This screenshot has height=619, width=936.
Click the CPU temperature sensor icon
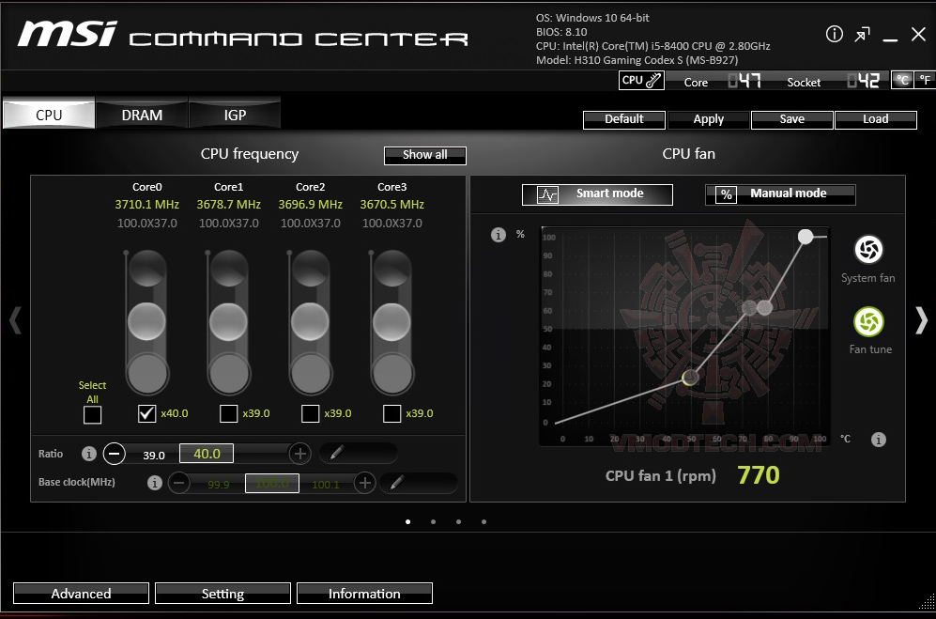pyautogui.click(x=641, y=80)
